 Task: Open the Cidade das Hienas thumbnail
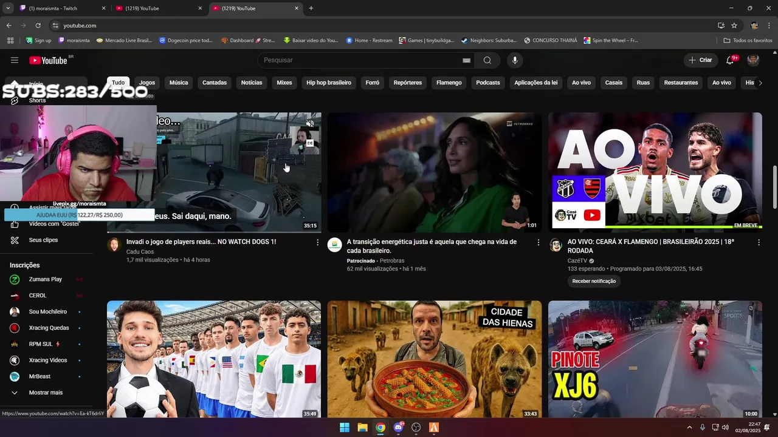point(435,359)
